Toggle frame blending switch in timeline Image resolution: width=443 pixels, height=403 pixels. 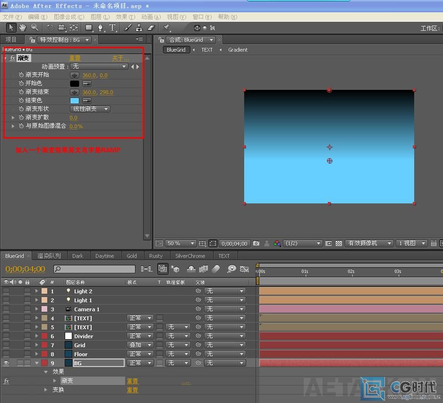pos(204,269)
